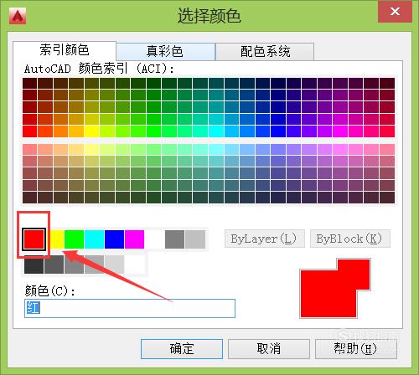
Task: Pick the bright yellow swatch in the top palette's bottom row
Action: tap(91, 131)
